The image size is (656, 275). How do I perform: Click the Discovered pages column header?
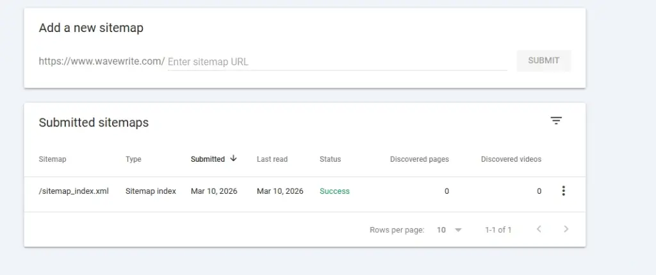(x=419, y=159)
